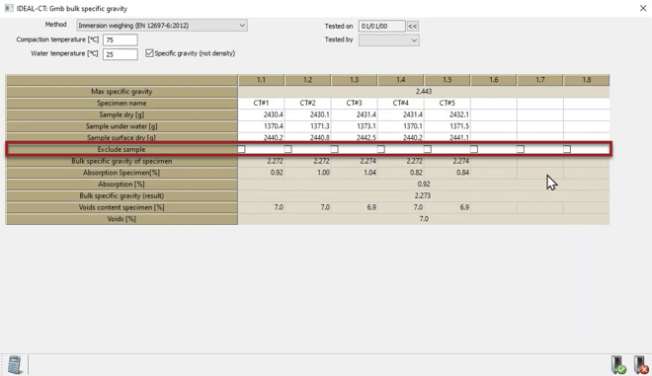This screenshot has width=652, height=376.
Task: Click the Tested on date field
Action: 381,27
